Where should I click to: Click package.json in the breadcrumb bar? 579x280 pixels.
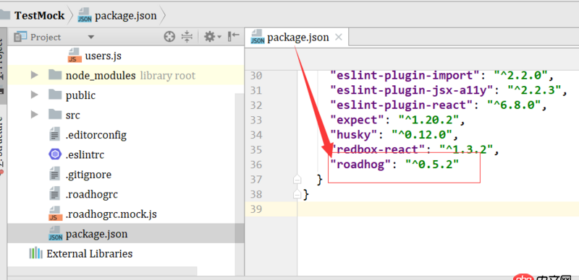tap(125, 16)
